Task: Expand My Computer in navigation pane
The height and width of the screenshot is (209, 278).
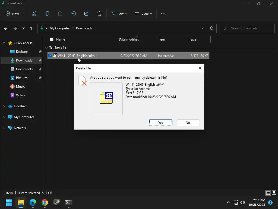Action: [4, 117]
